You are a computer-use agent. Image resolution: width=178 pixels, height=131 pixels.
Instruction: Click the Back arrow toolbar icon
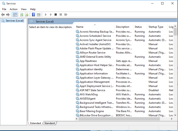coord(3,15)
